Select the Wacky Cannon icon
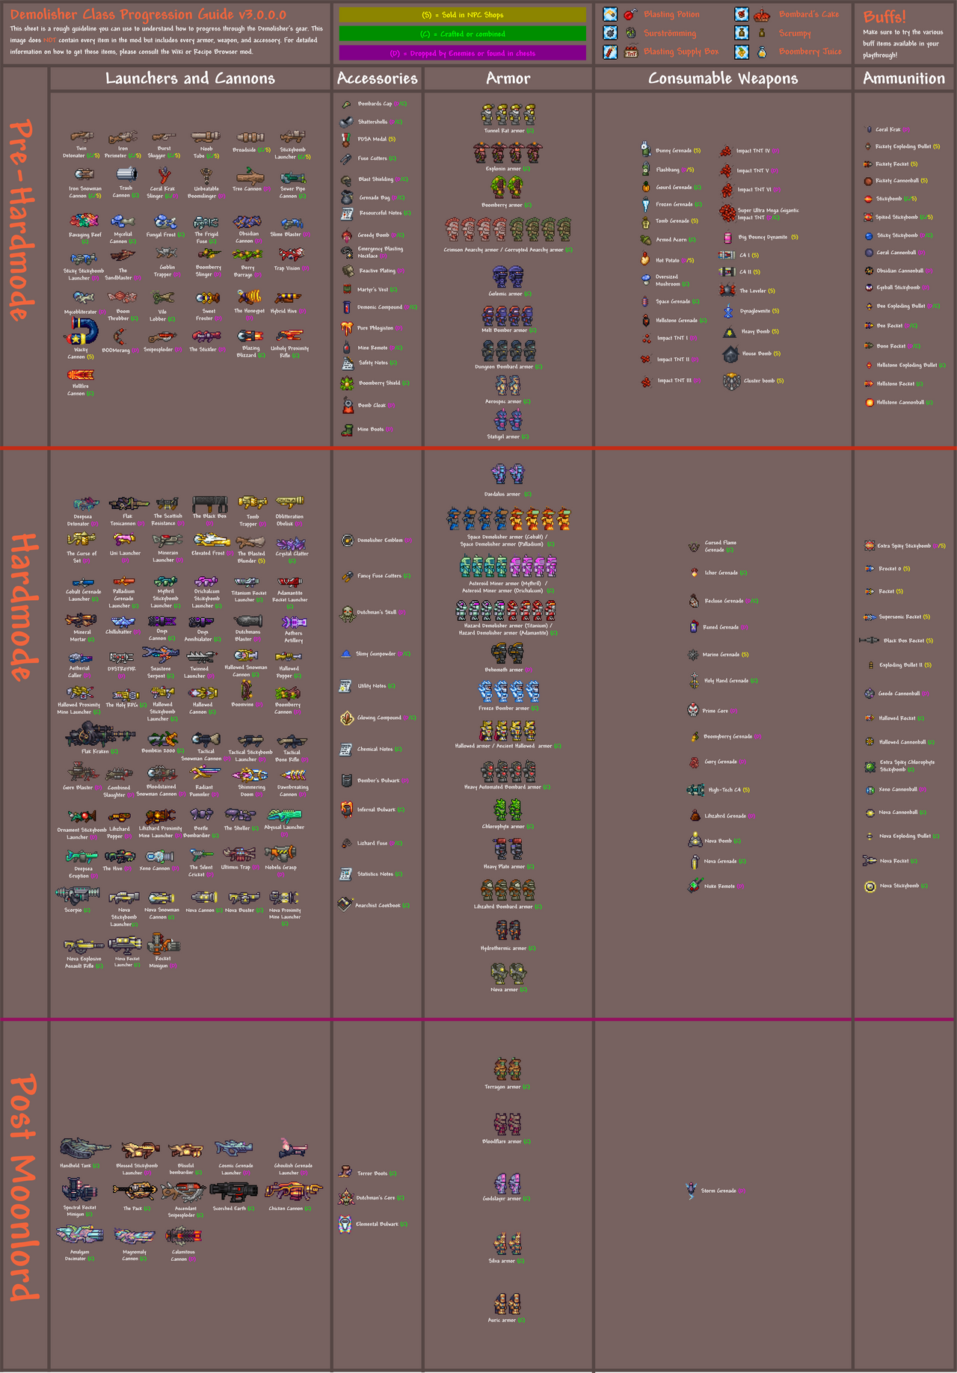Screen dimensions: 957x1373 click(81, 332)
